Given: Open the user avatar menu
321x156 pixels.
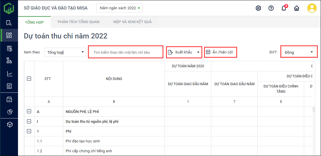Looking at the screenshot, I should click(x=312, y=8).
